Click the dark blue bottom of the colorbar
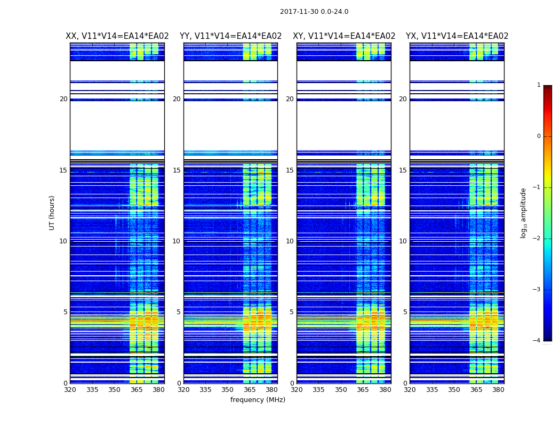The image size is (560, 426). [548, 338]
